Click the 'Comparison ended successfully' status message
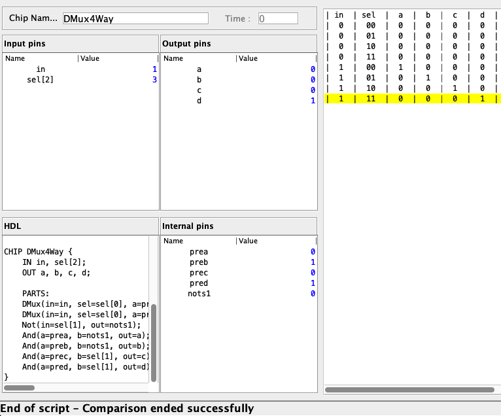501x416 pixels. click(x=168, y=408)
